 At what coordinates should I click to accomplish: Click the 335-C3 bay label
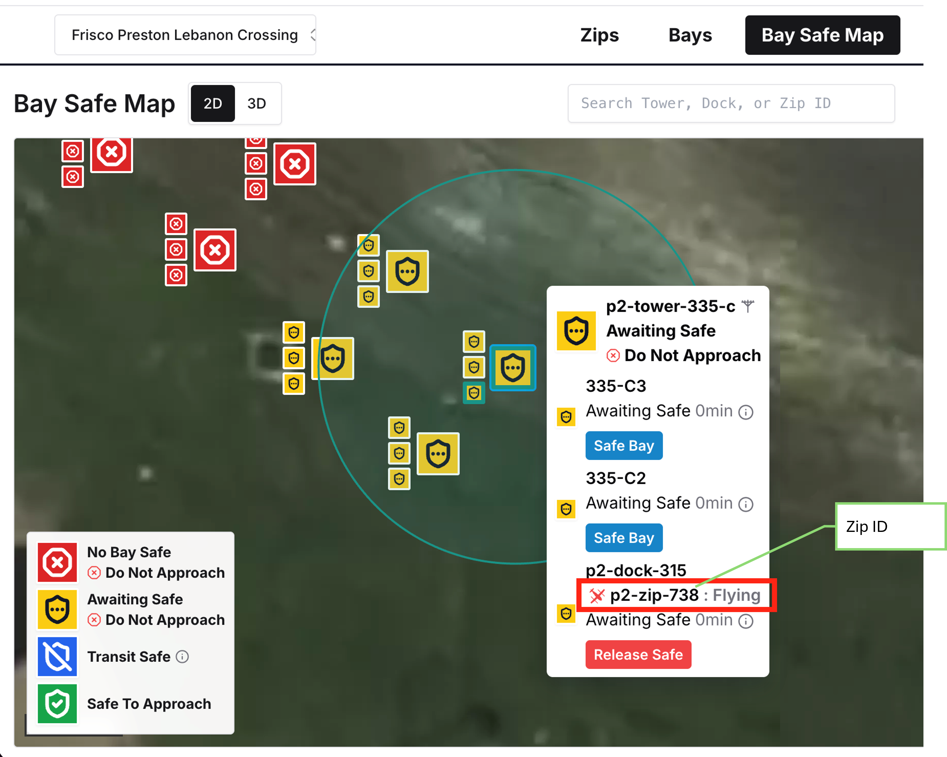[x=616, y=386]
